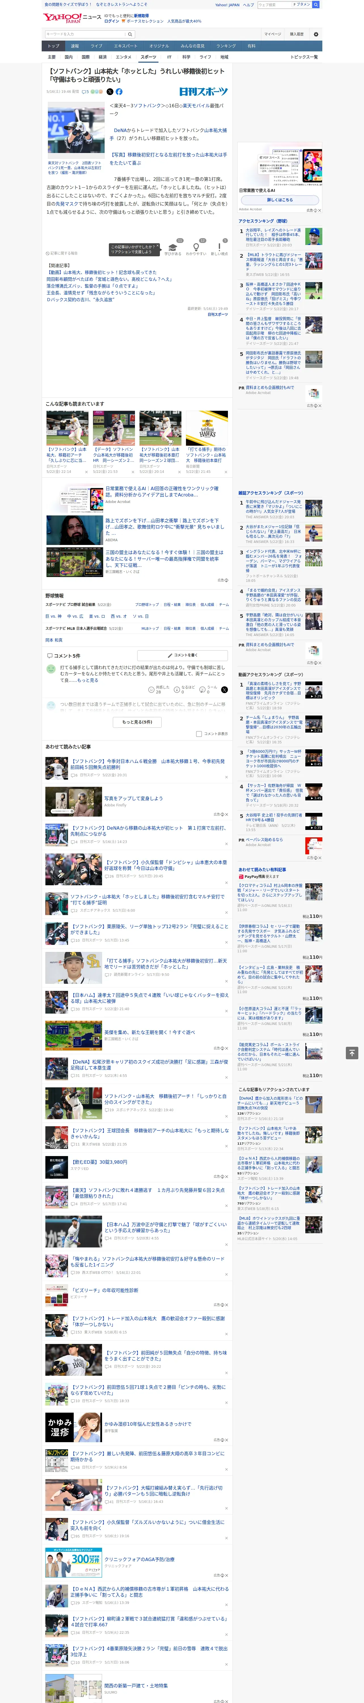React with the 学びがある graduation cap icon
Viewport: 364px width, 1703px height.
tap(173, 247)
